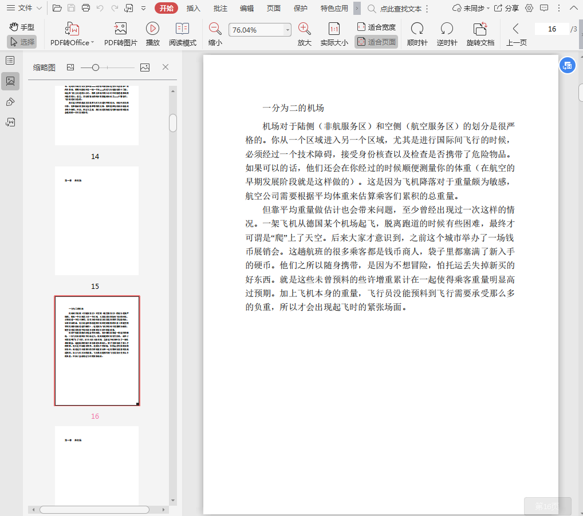
Task: Click the 旋转文档 icon
Action: [x=480, y=29]
